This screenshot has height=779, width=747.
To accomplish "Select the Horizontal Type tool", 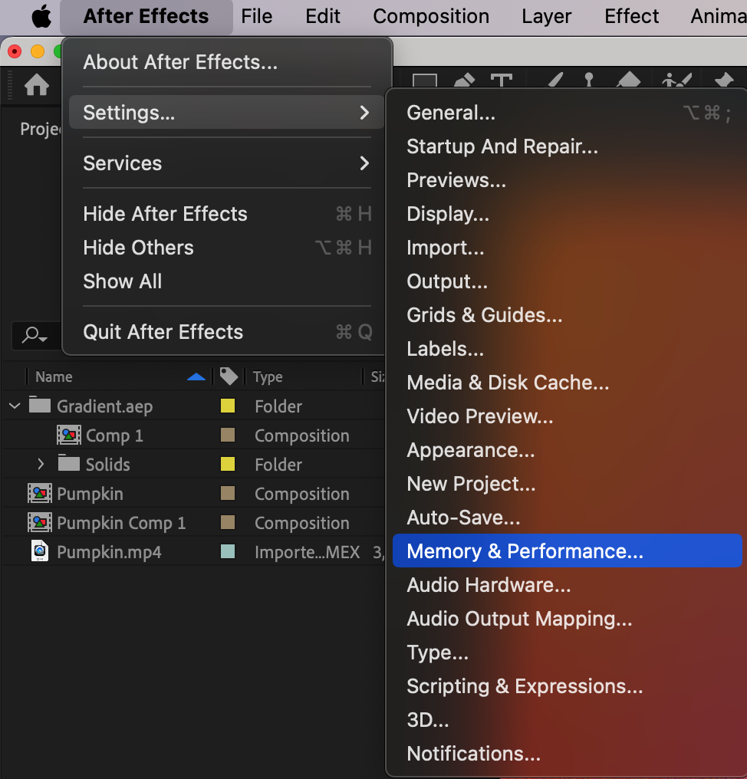I will point(501,83).
